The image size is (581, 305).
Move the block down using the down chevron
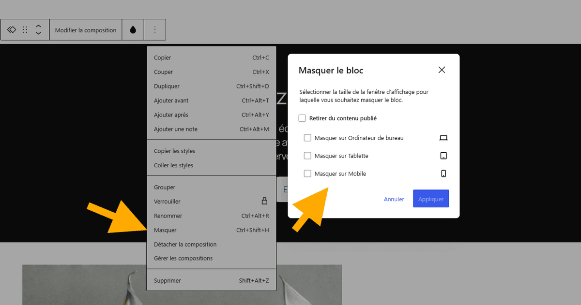pos(38,33)
